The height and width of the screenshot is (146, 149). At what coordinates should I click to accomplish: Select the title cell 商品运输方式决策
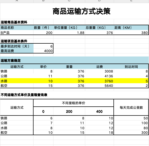[81, 11]
